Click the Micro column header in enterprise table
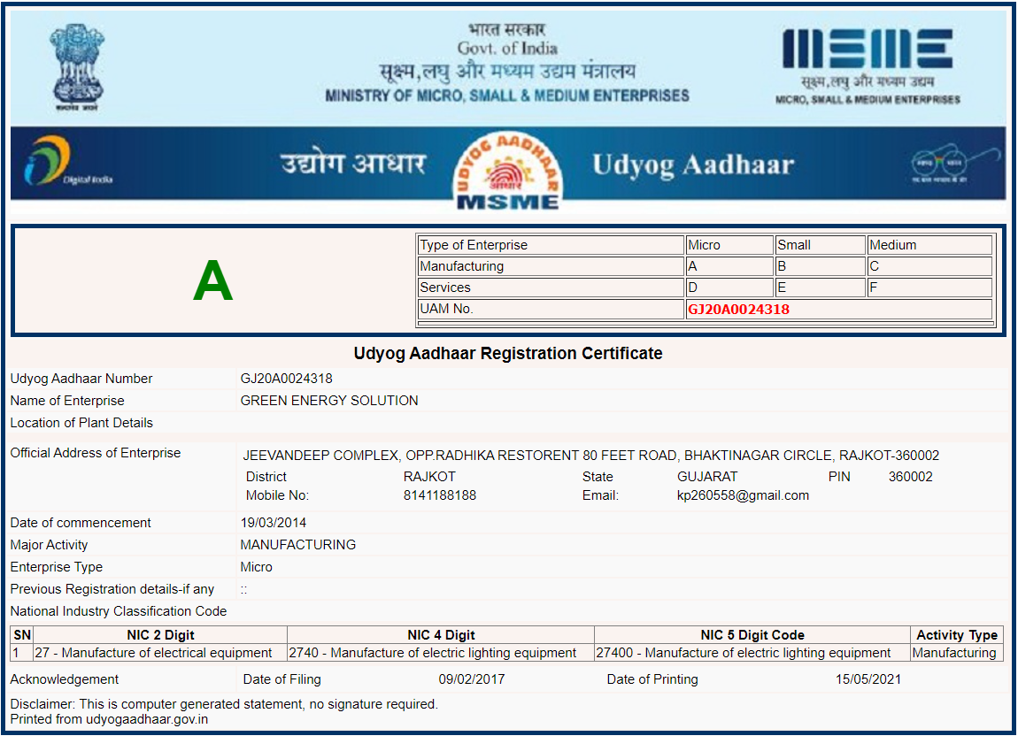1018x736 pixels. click(x=729, y=245)
